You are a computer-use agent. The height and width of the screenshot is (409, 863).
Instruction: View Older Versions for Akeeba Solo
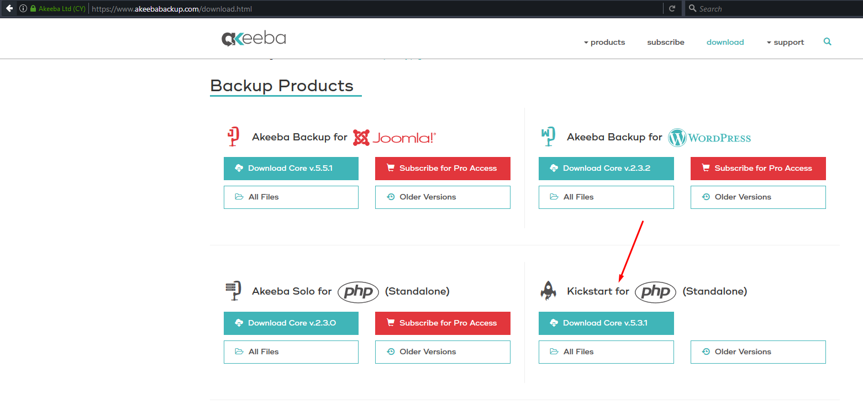point(443,352)
